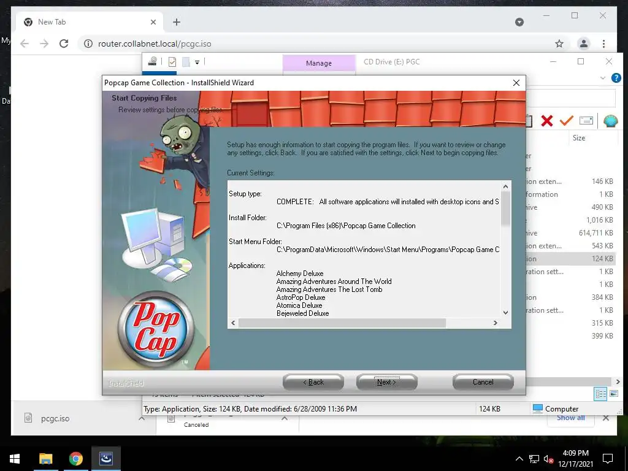628x471 pixels.
Task: Go Back in the InstallShield Wizard
Action: (313, 382)
